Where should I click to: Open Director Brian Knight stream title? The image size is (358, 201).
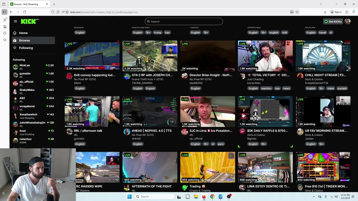(x=211, y=75)
